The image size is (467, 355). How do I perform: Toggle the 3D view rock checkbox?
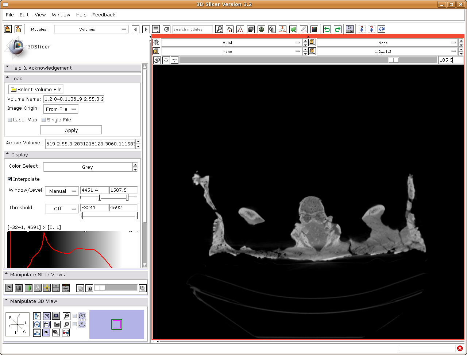(75, 324)
